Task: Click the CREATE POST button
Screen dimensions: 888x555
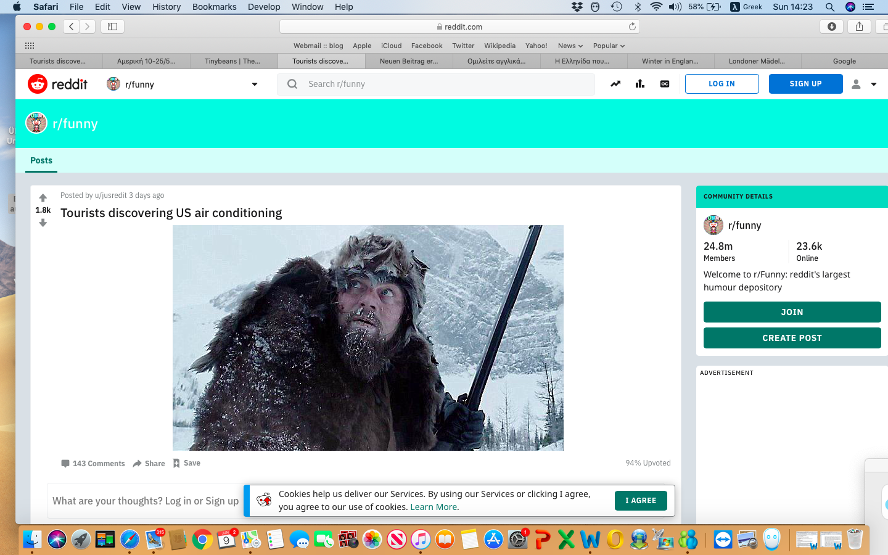Action: coord(792,338)
